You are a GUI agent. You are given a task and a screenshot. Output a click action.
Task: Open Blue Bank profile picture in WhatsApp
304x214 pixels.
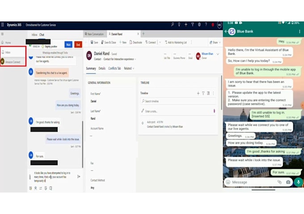click(232, 31)
